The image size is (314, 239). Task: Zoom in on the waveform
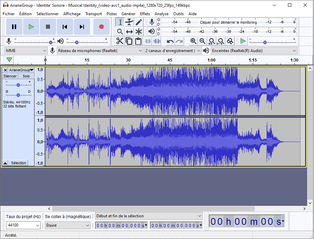[x=193, y=41]
